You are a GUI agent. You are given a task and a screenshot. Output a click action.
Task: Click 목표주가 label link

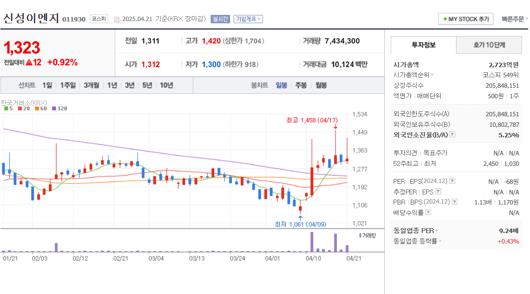(x=435, y=153)
